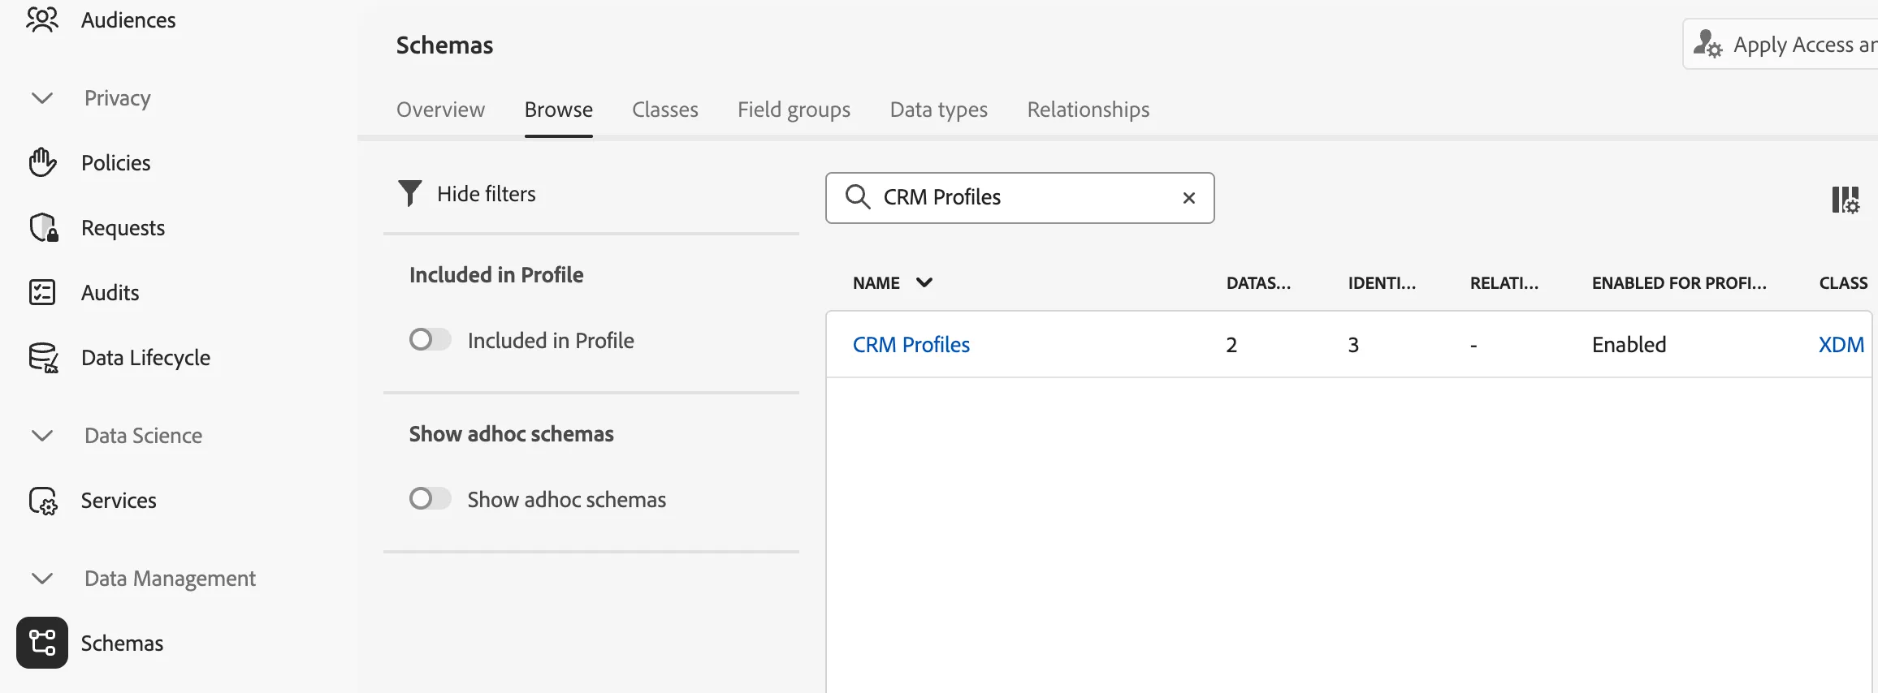Click the Policies hand icon
Image resolution: width=1878 pixels, height=693 pixels.
click(x=42, y=162)
